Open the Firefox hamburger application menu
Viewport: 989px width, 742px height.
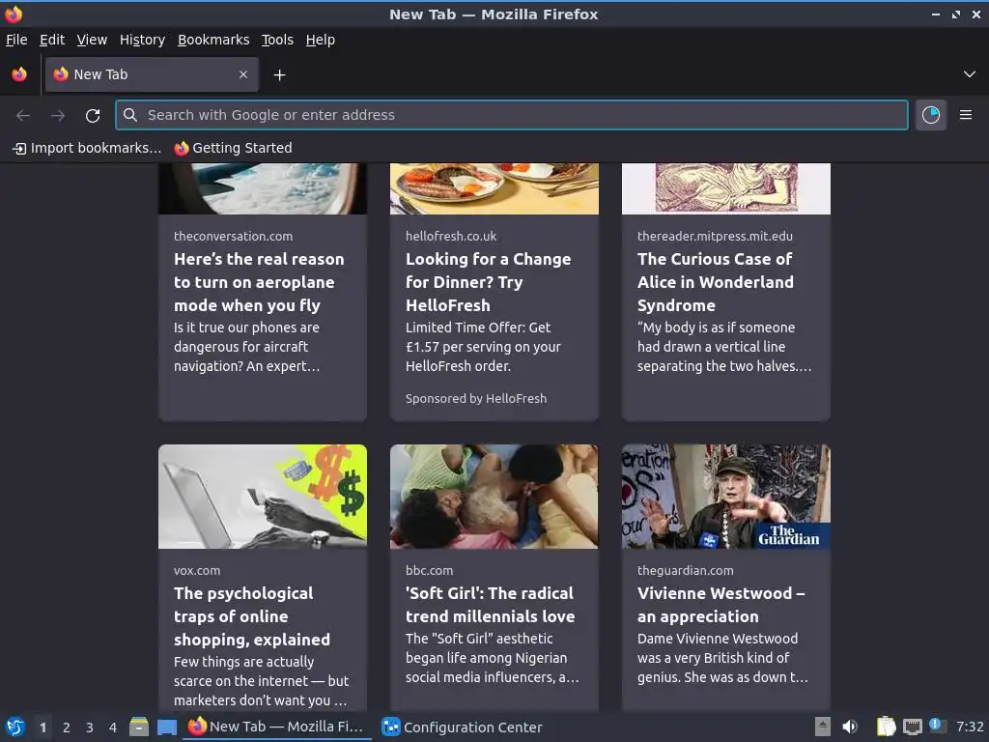click(x=966, y=115)
